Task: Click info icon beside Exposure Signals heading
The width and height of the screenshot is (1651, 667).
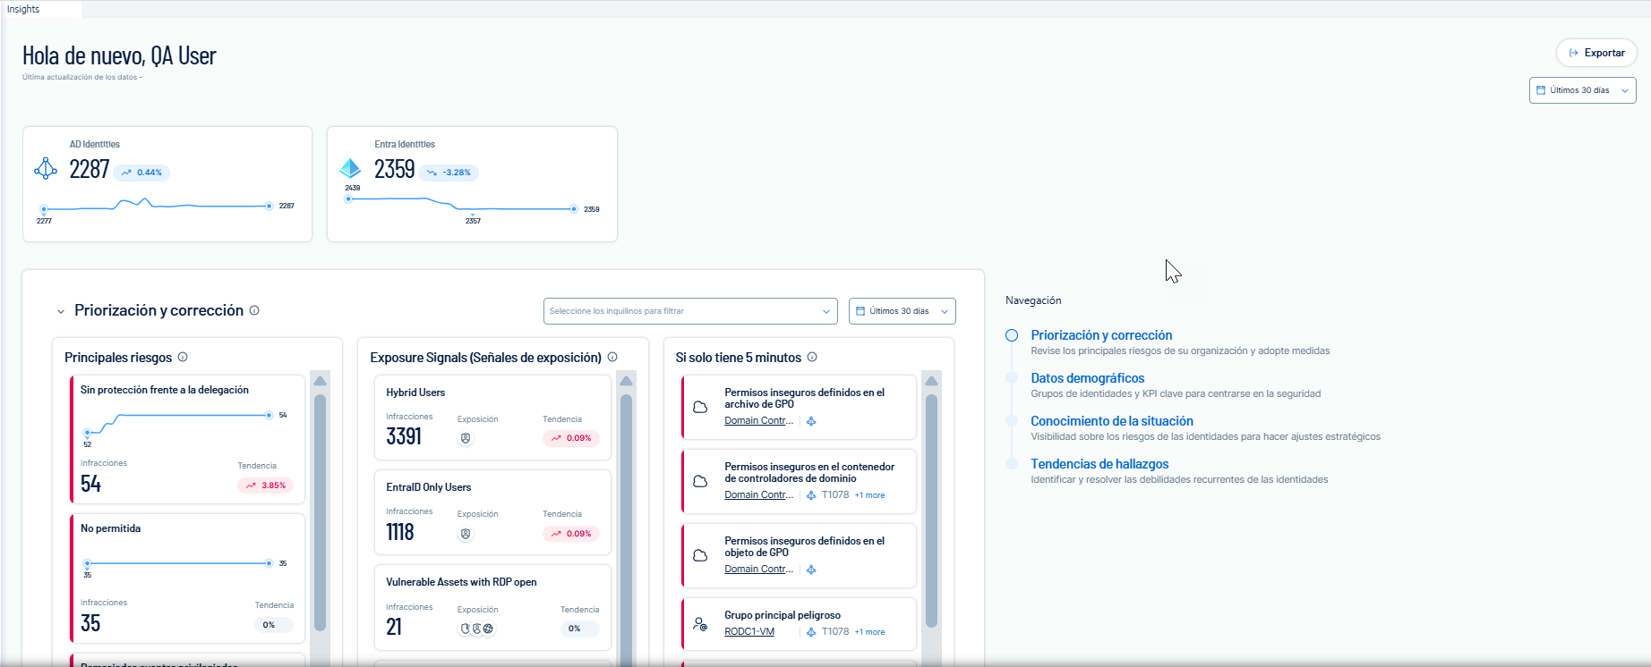Action: pyautogui.click(x=612, y=357)
